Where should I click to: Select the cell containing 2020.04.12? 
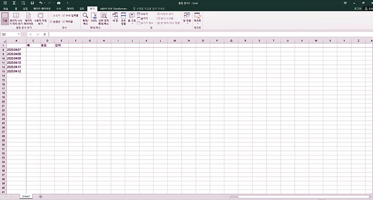pos(17,71)
